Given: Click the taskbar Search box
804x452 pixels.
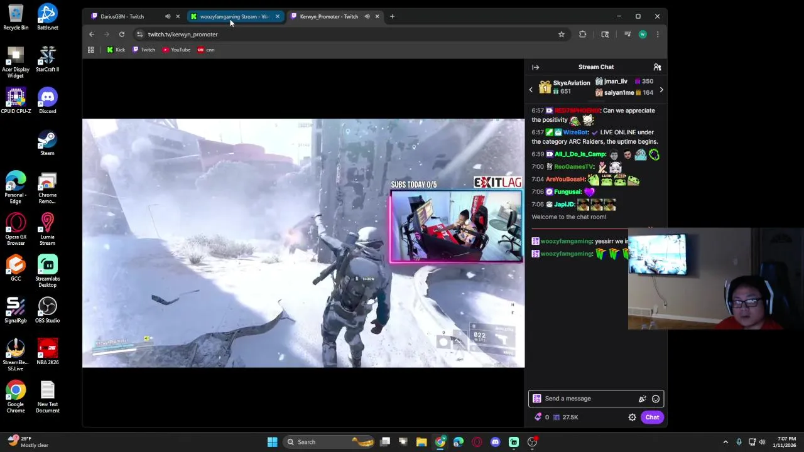Looking at the screenshot, I should pyautogui.click(x=329, y=442).
